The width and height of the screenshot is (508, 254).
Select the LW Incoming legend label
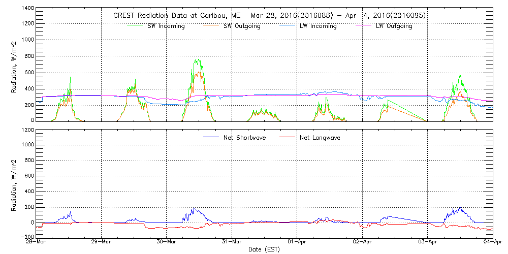point(318,26)
